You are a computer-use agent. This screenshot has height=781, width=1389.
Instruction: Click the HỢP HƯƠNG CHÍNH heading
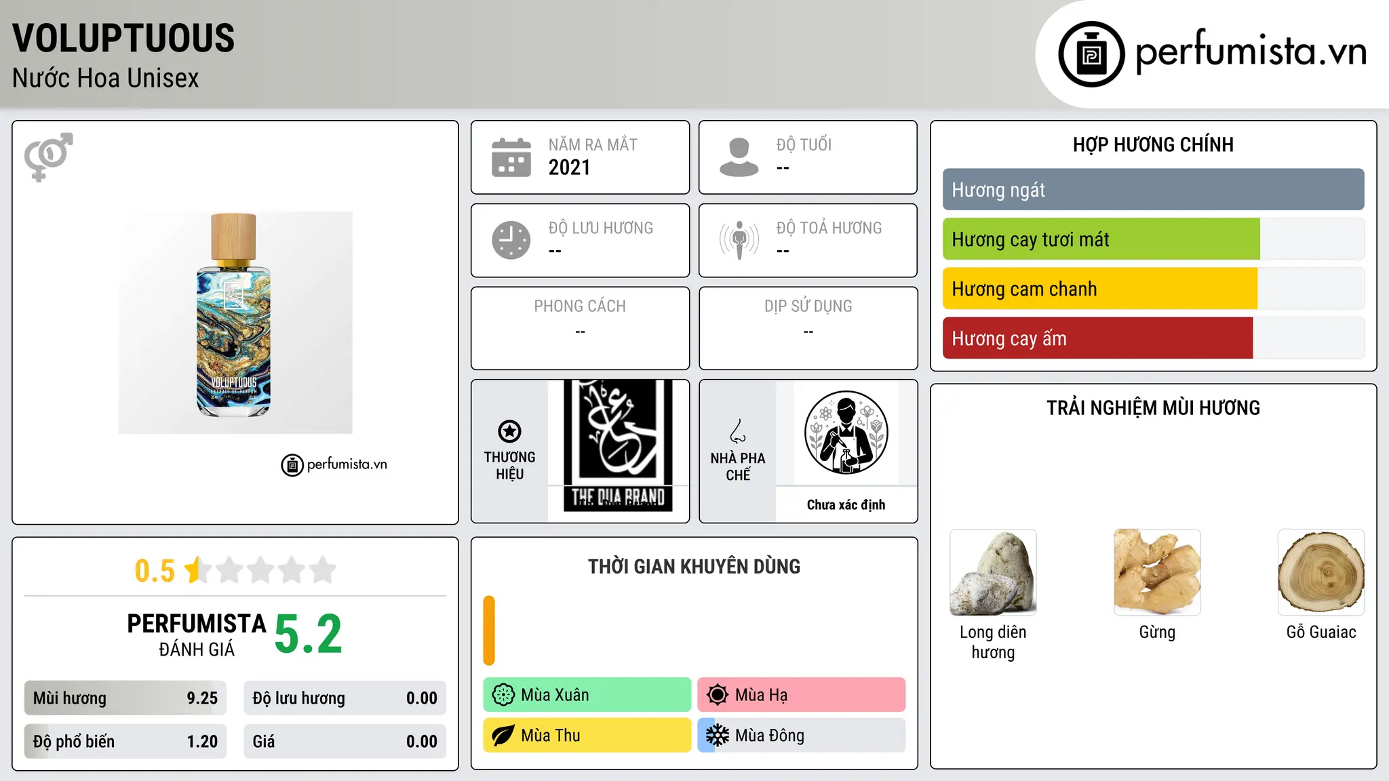[x=1153, y=144]
